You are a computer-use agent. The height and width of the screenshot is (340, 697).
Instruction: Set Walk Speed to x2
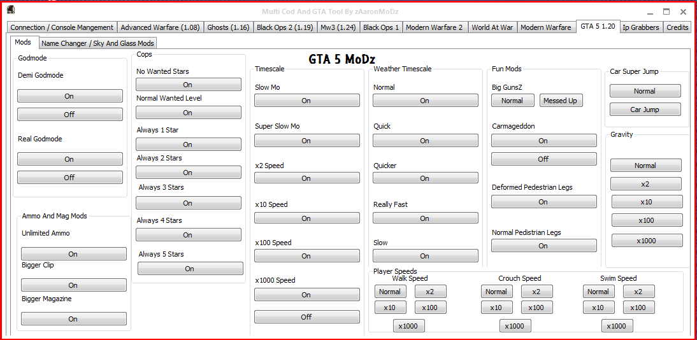(x=431, y=292)
